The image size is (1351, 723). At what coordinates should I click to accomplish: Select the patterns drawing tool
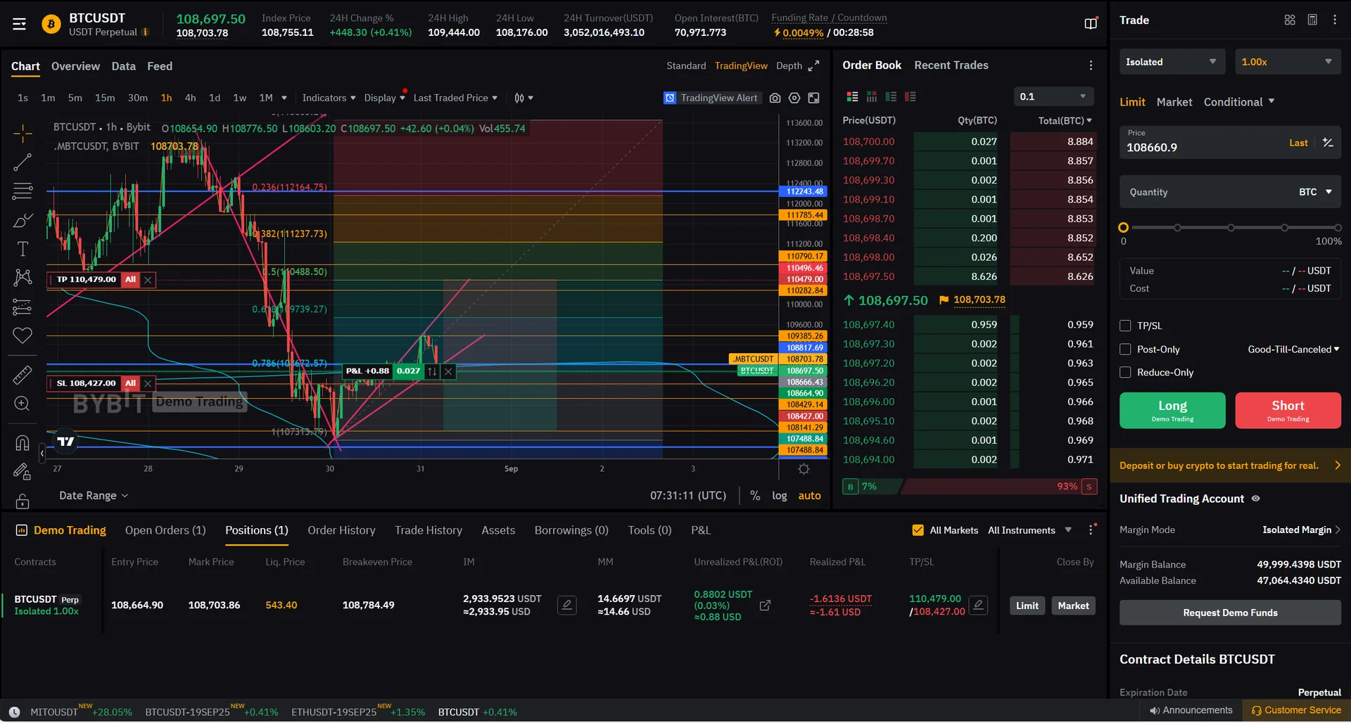tap(23, 277)
